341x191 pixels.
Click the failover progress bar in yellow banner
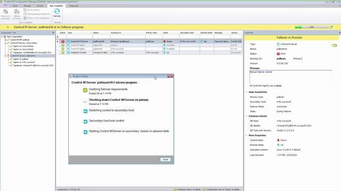(x=311, y=27)
